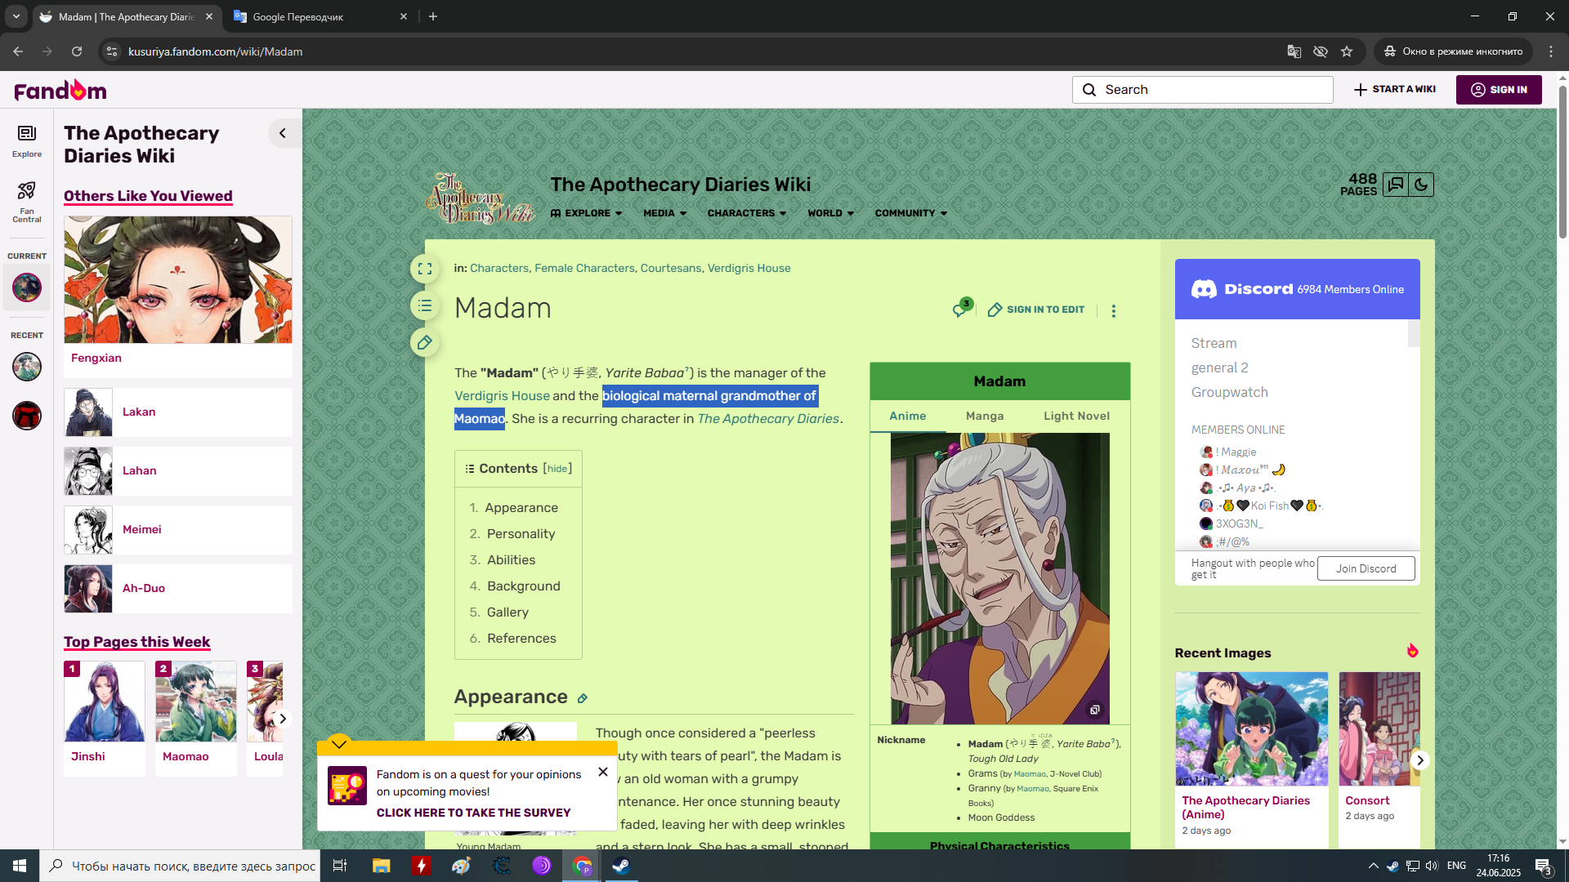This screenshot has height=882, width=1569.
Task: Open the second recent wiki avatar
Action: (x=27, y=416)
